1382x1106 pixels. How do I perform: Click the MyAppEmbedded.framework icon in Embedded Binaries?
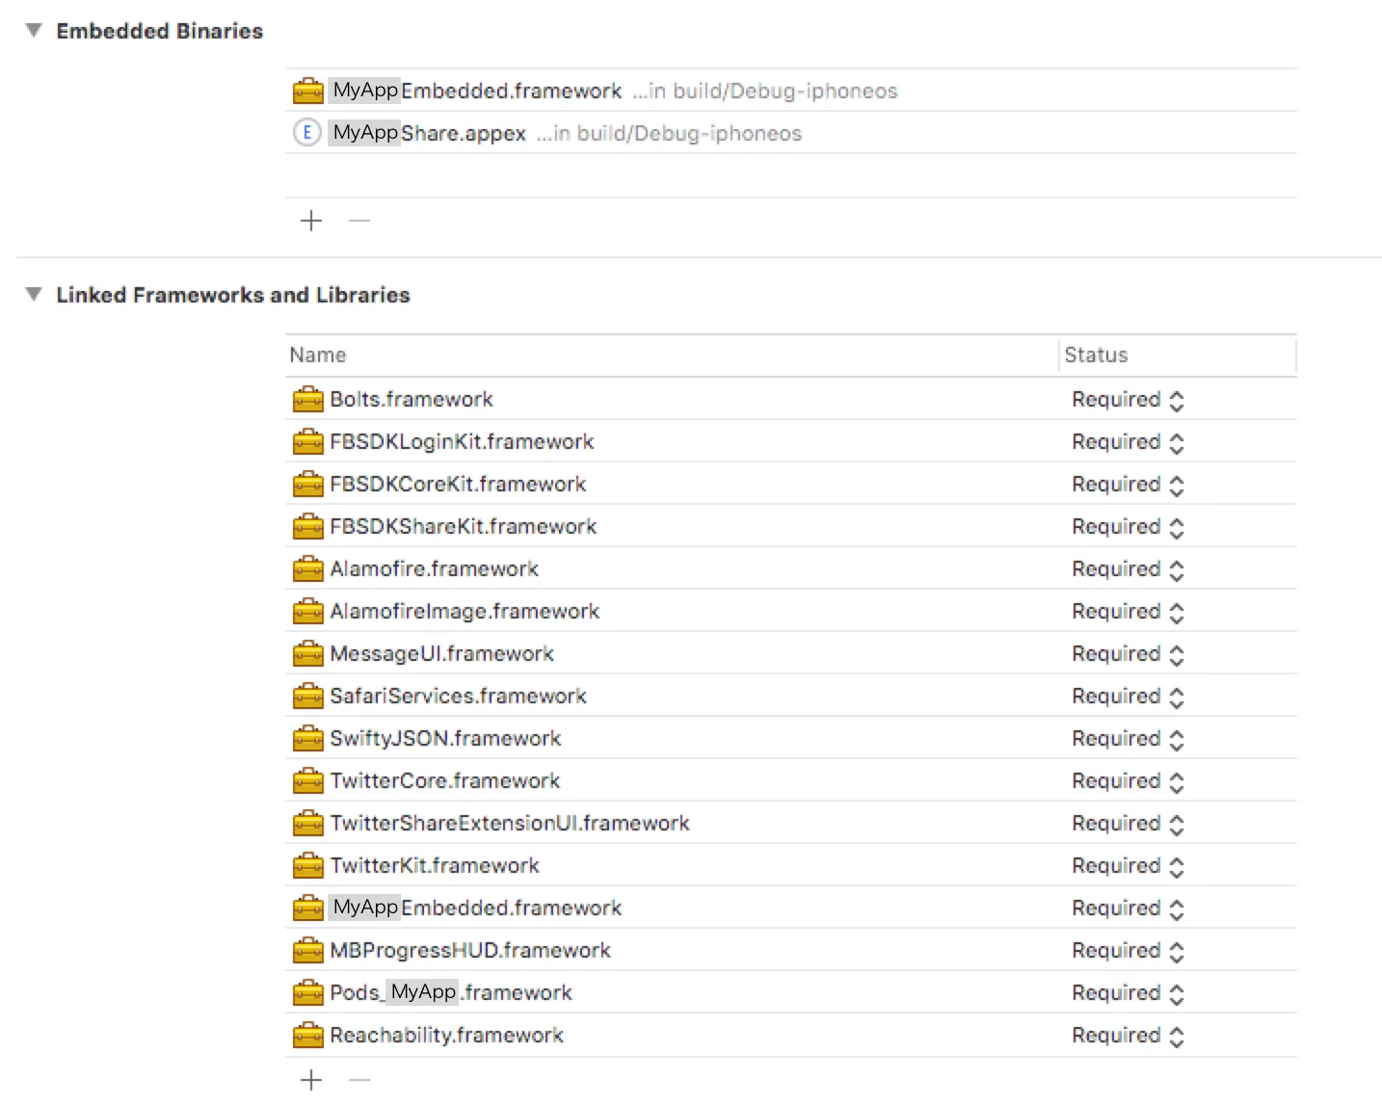[307, 92]
